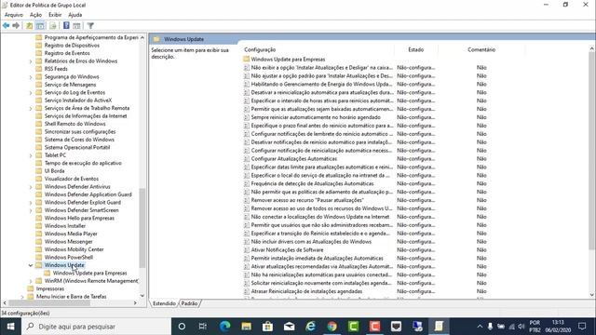596x335 pixels.
Task: Sort by the Estado column header
Action: (416, 49)
